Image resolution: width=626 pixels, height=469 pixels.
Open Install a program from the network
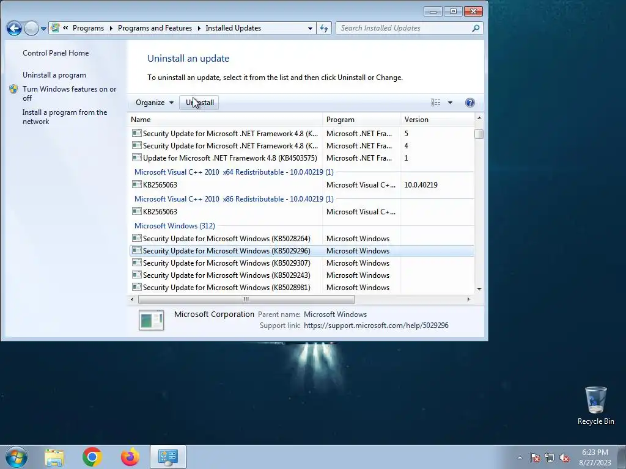pyautogui.click(x=65, y=117)
